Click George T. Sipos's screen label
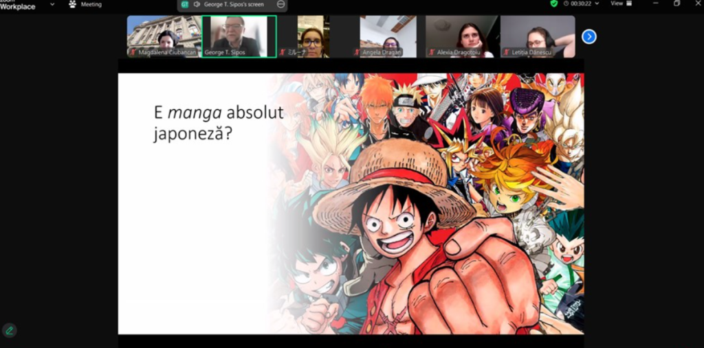This screenshot has width=704, height=348. pos(234,5)
